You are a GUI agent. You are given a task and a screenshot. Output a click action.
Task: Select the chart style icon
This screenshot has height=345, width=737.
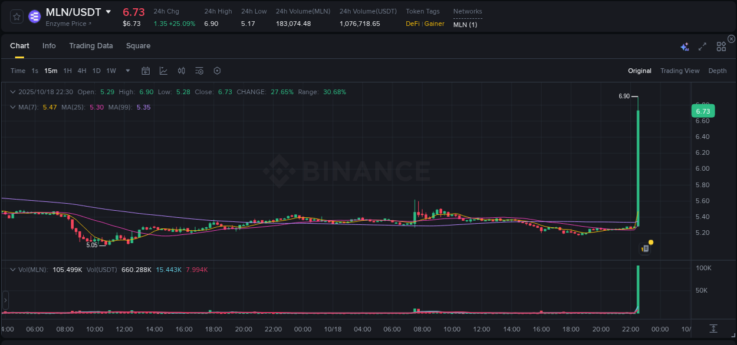point(163,70)
